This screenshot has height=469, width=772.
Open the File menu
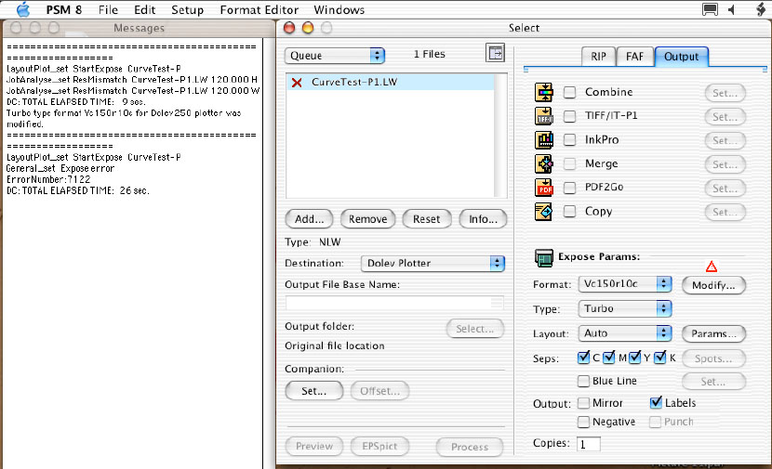(108, 10)
